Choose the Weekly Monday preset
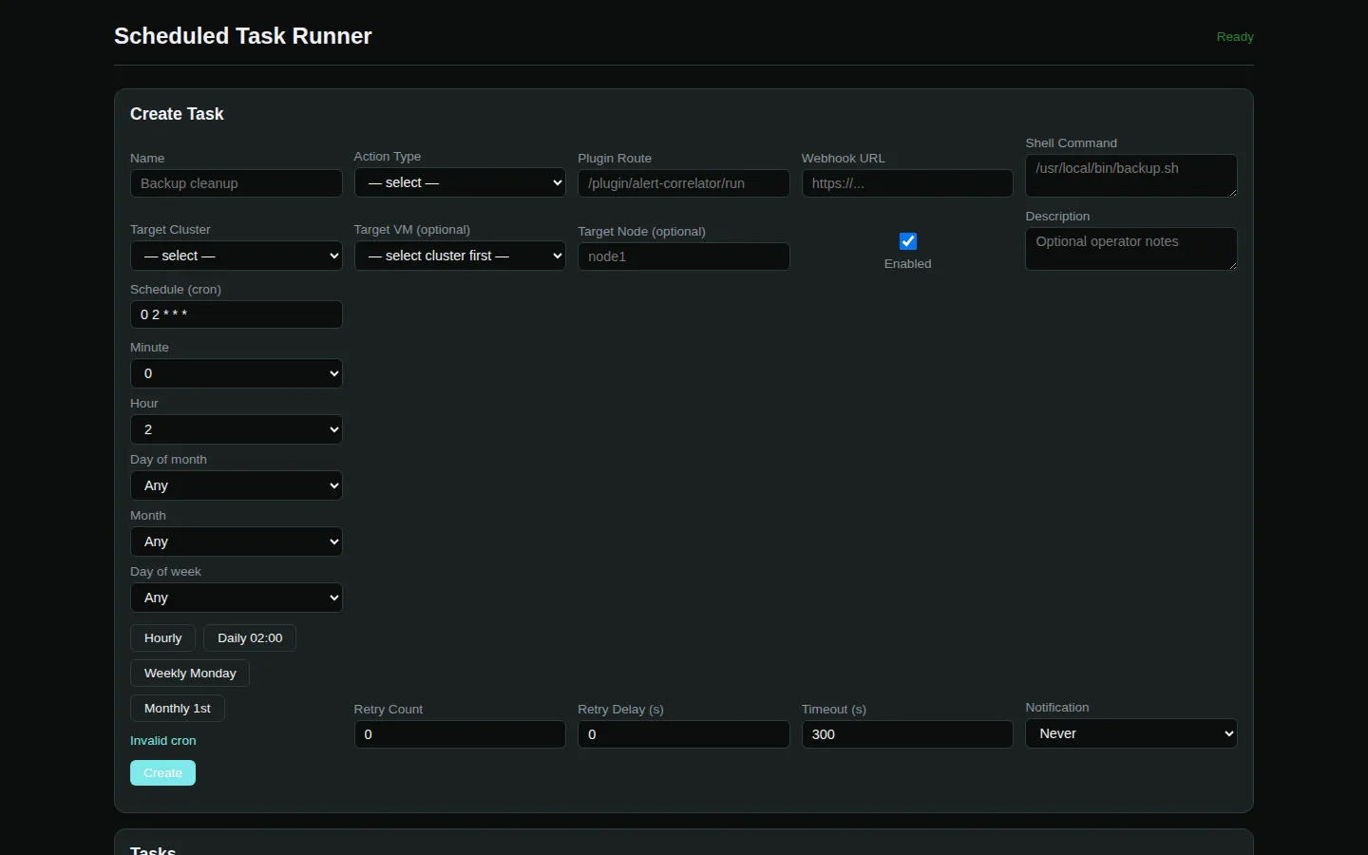Image resolution: width=1368 pixels, height=855 pixels. click(190, 674)
